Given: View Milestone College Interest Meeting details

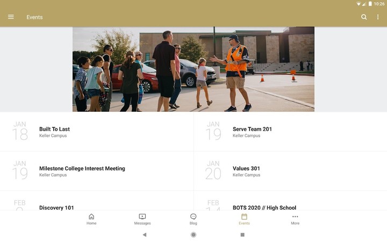Looking at the screenshot, I should click(97, 171).
